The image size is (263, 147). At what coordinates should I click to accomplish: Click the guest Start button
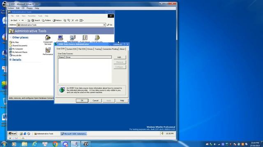(12, 134)
